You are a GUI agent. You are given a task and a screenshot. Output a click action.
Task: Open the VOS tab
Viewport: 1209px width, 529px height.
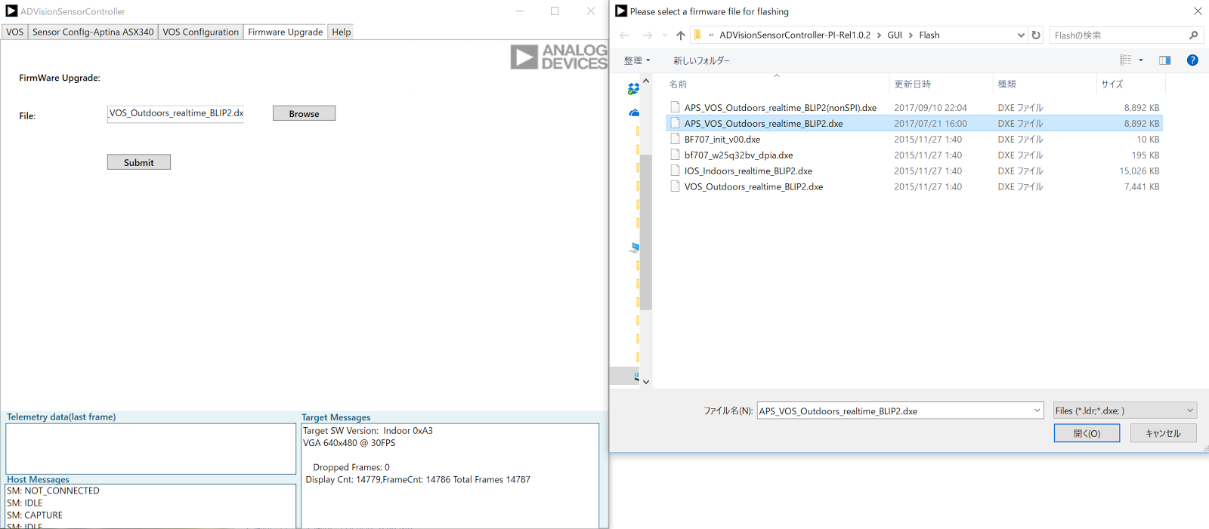[x=15, y=32]
